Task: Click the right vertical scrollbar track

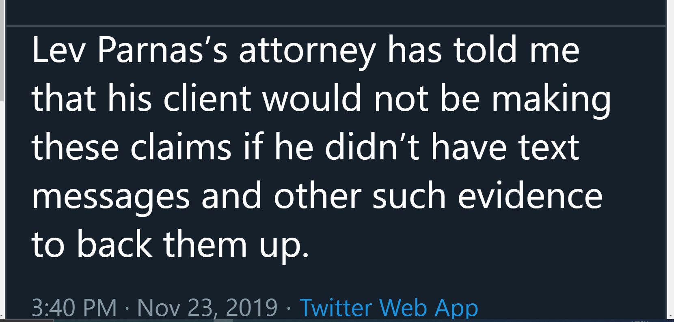Action: click(x=670, y=156)
